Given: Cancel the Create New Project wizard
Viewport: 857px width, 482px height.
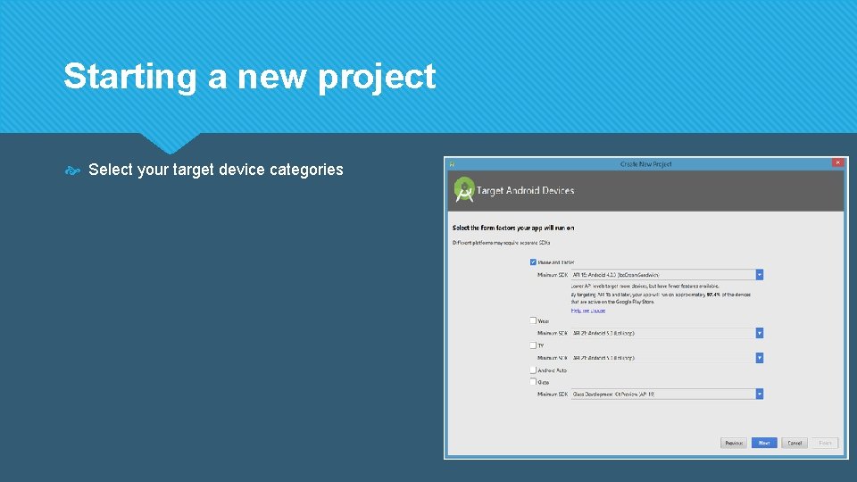Looking at the screenshot, I should tap(795, 444).
